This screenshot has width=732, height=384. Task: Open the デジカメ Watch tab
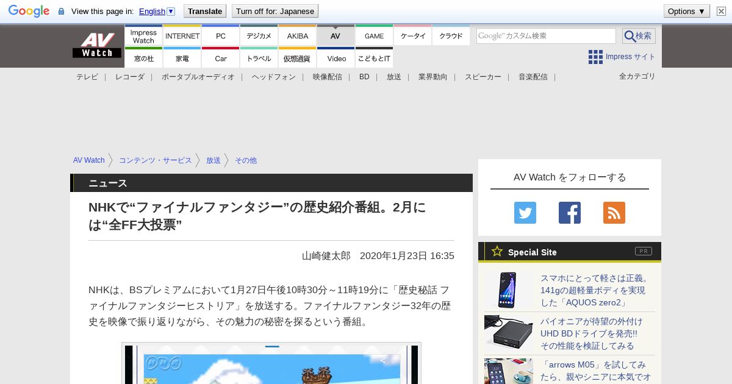[259, 36]
